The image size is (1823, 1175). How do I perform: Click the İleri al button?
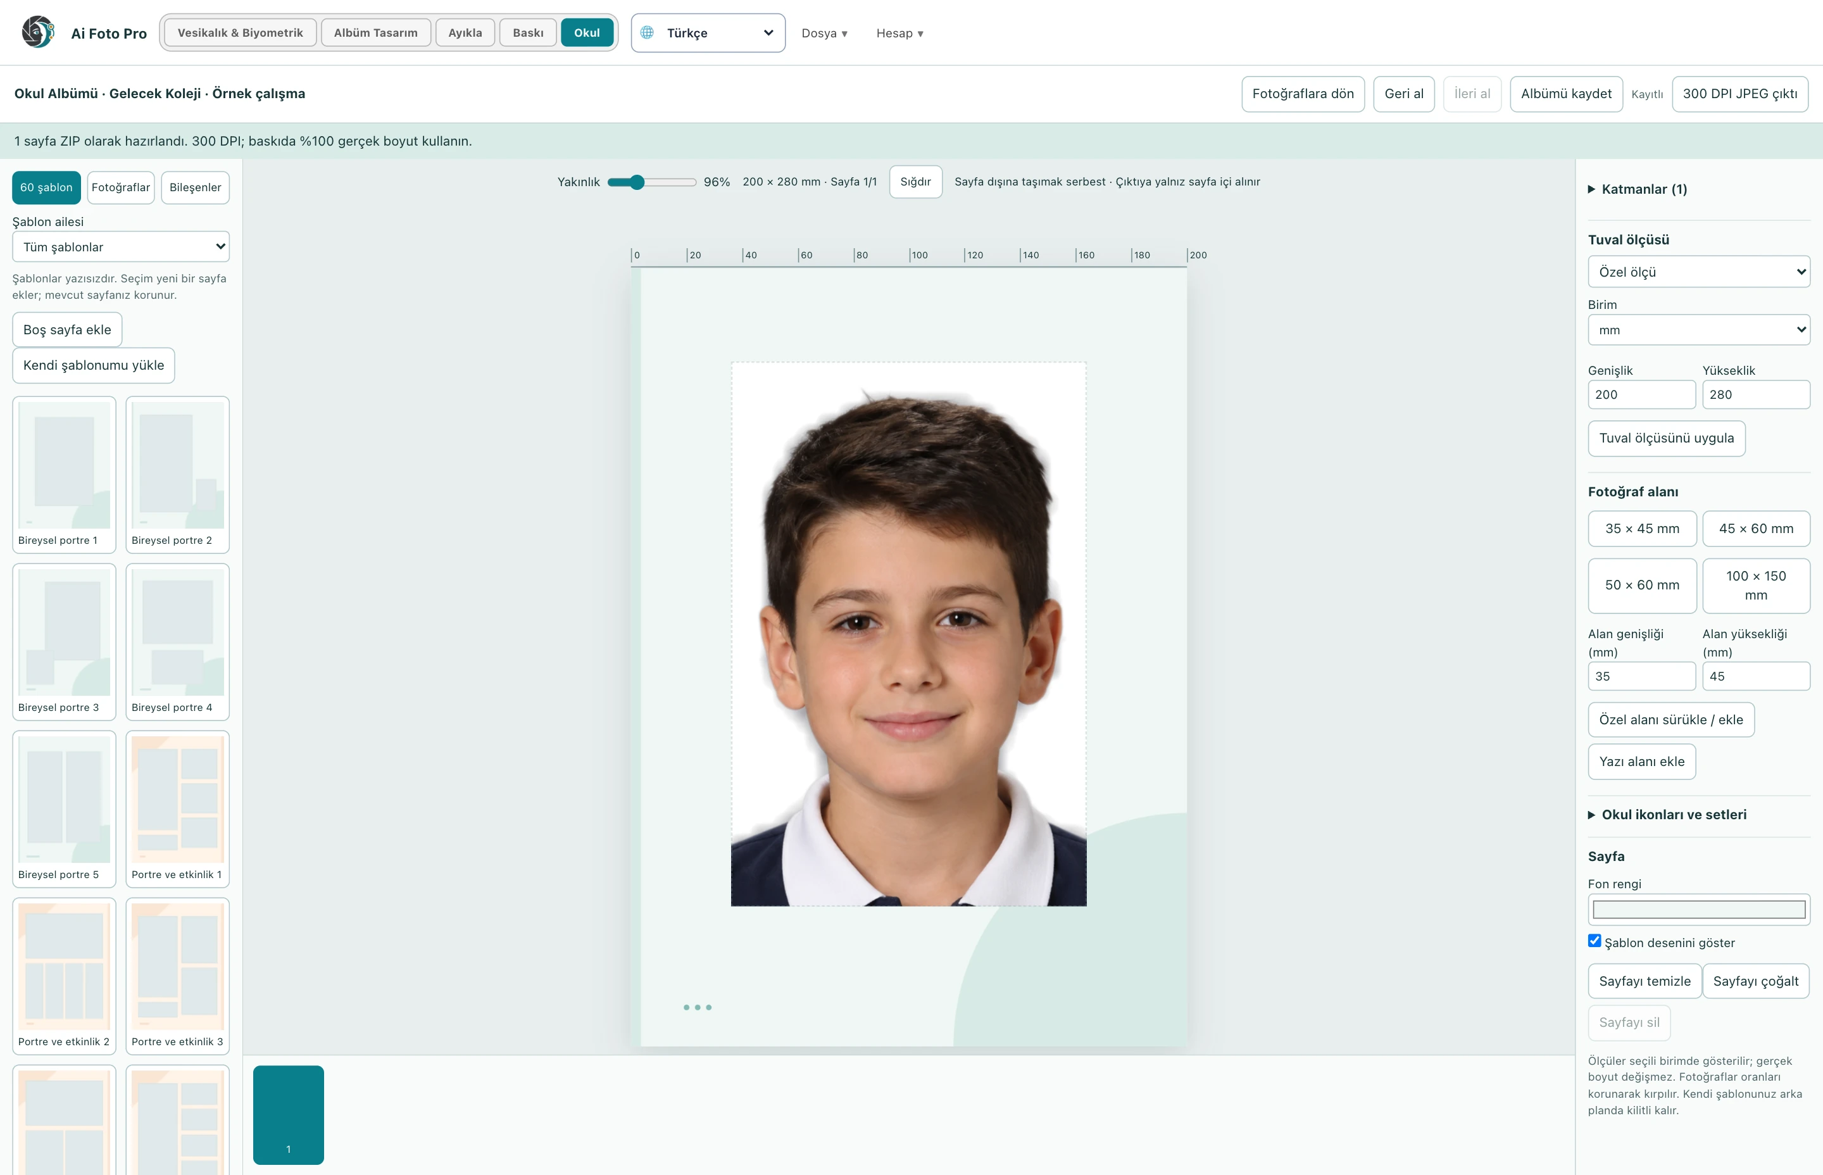(x=1471, y=94)
